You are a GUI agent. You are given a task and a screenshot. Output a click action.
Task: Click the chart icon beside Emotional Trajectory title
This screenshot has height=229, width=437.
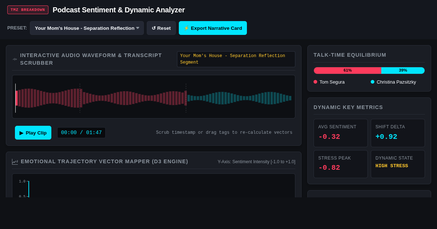pyautogui.click(x=15, y=162)
